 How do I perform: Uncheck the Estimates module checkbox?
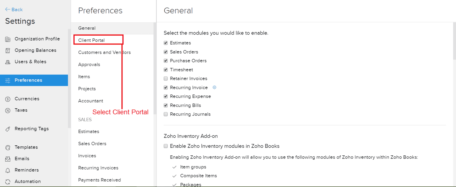pyautogui.click(x=166, y=43)
